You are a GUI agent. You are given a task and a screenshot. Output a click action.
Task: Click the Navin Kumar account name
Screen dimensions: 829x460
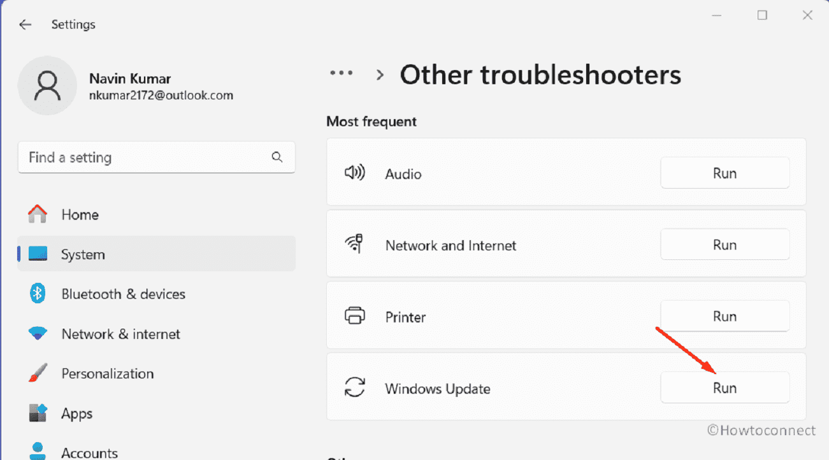130,79
